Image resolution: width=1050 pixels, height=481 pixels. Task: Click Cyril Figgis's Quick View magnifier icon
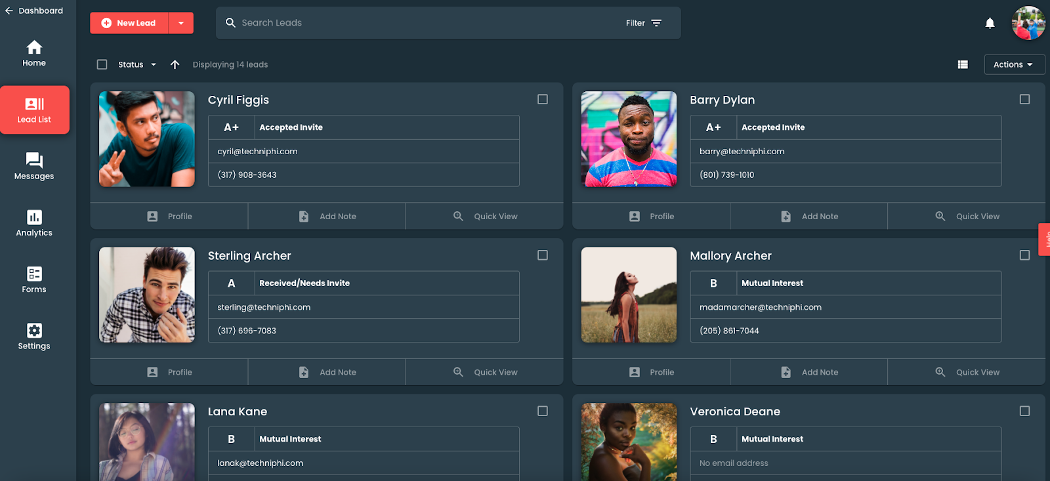click(x=458, y=216)
